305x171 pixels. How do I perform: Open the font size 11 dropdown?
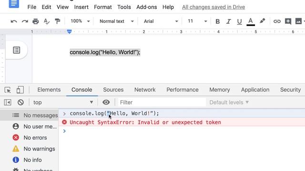point(197,21)
